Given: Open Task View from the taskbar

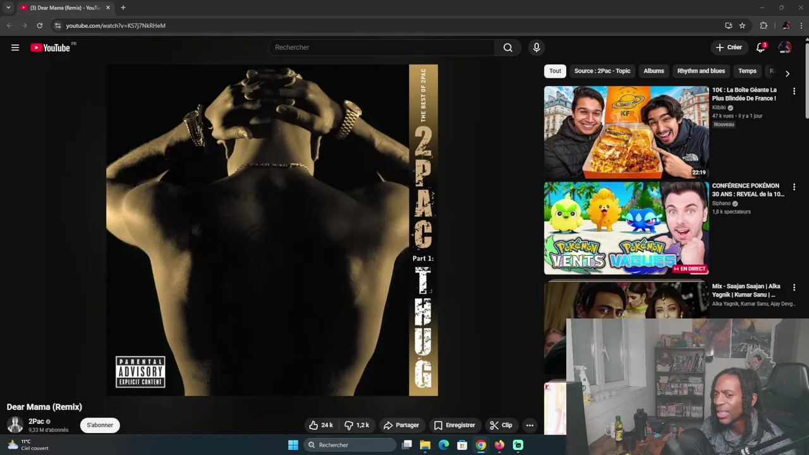Looking at the screenshot, I should click(407, 445).
